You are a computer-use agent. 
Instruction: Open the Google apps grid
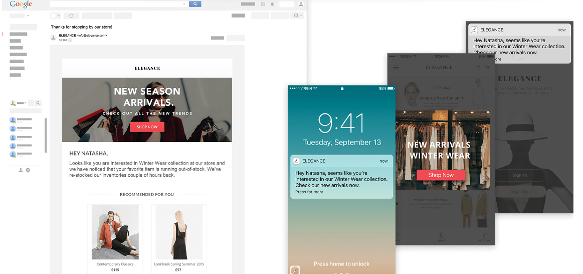coord(263,4)
